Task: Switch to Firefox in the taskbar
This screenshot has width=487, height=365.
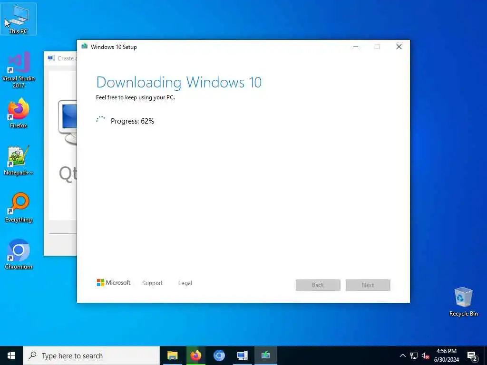Action: [x=195, y=355]
